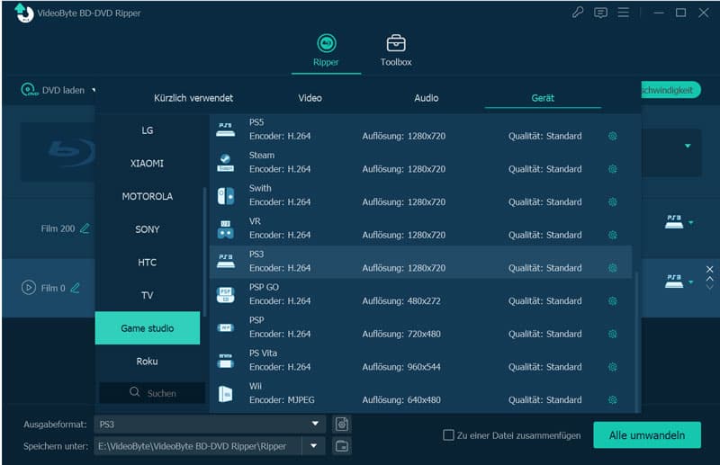This screenshot has height=465, width=720.
Task: Select the TV device category
Action: click(148, 296)
